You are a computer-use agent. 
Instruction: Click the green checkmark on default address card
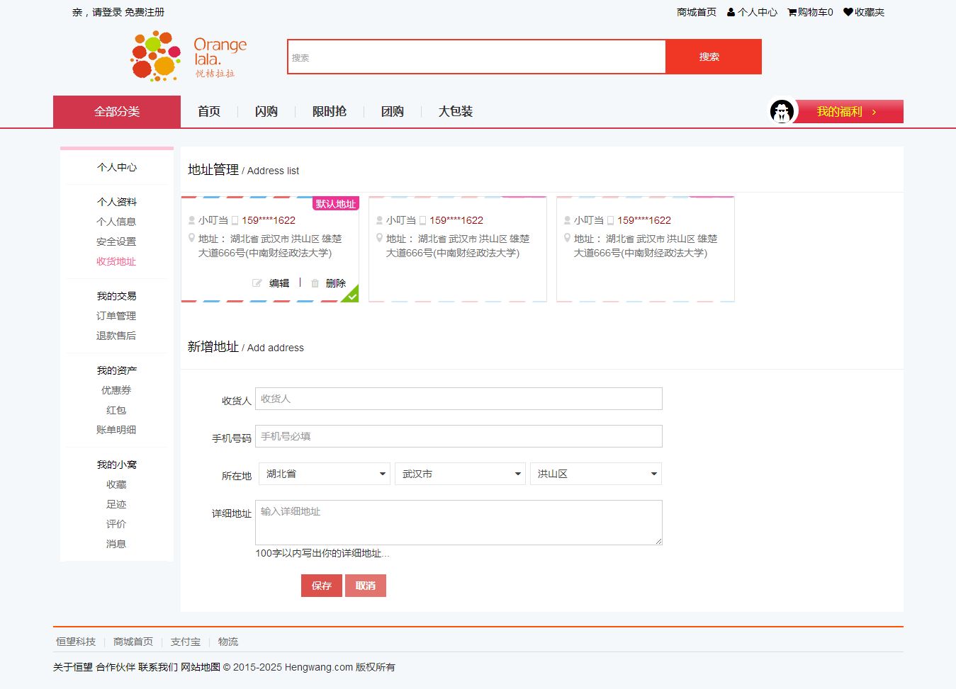coord(351,295)
